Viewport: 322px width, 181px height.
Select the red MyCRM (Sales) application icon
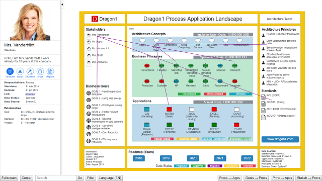pos(169,109)
